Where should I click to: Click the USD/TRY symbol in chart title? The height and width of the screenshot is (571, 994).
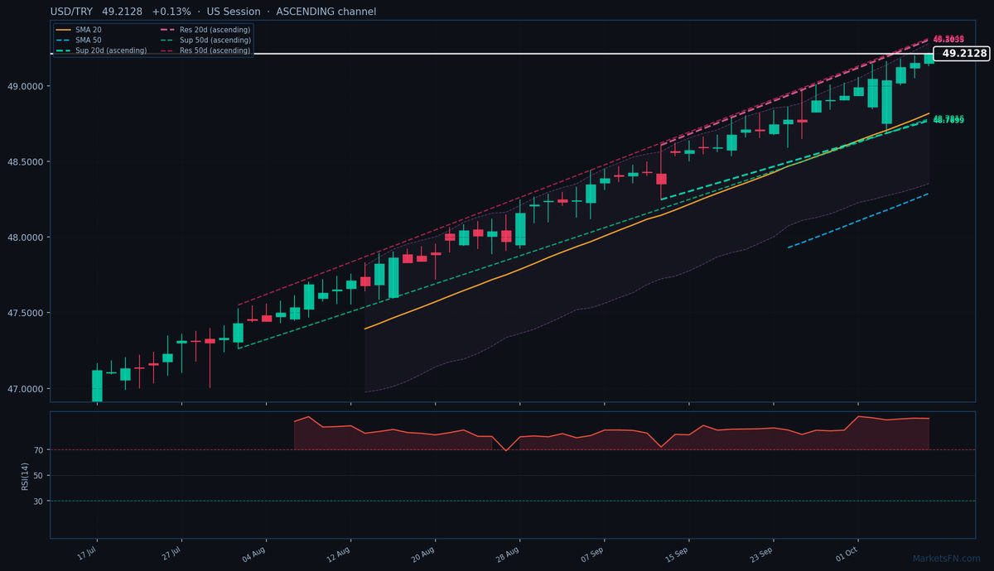pyautogui.click(x=72, y=12)
